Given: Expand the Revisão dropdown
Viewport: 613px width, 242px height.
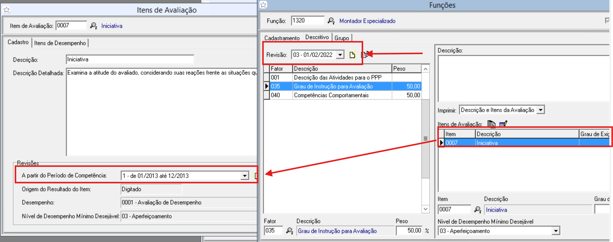Looking at the screenshot, I should pyautogui.click(x=340, y=55).
